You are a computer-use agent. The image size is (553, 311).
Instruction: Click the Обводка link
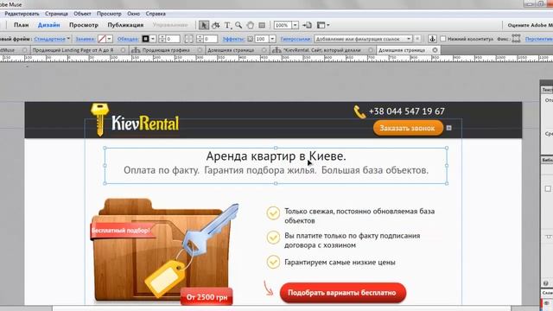pyautogui.click(x=128, y=39)
